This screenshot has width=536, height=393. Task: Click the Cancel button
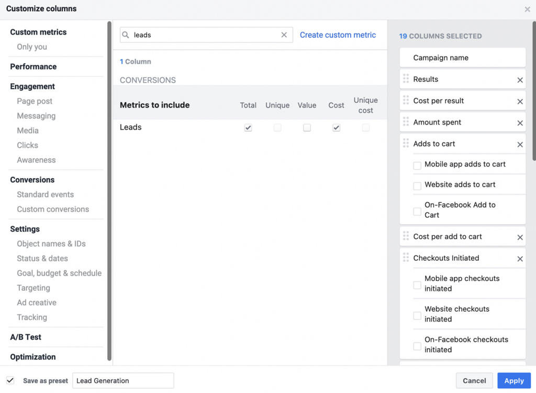tap(474, 380)
